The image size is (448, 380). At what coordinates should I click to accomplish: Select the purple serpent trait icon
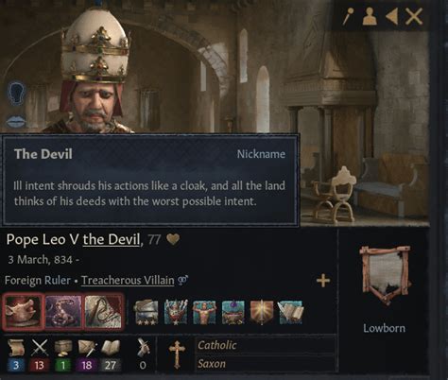point(64,311)
